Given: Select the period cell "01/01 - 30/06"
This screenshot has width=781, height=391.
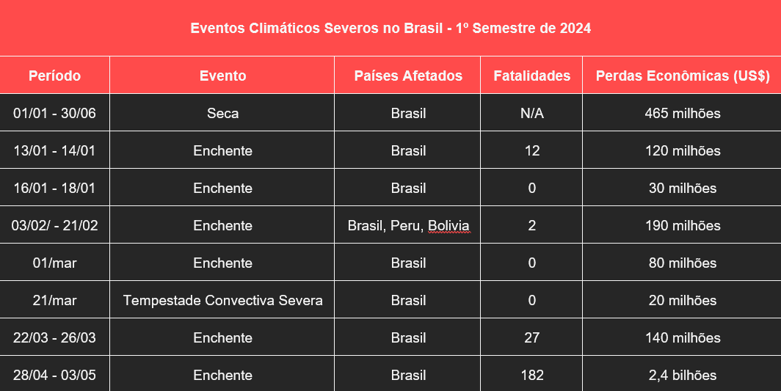Looking at the screenshot, I should (x=55, y=114).
